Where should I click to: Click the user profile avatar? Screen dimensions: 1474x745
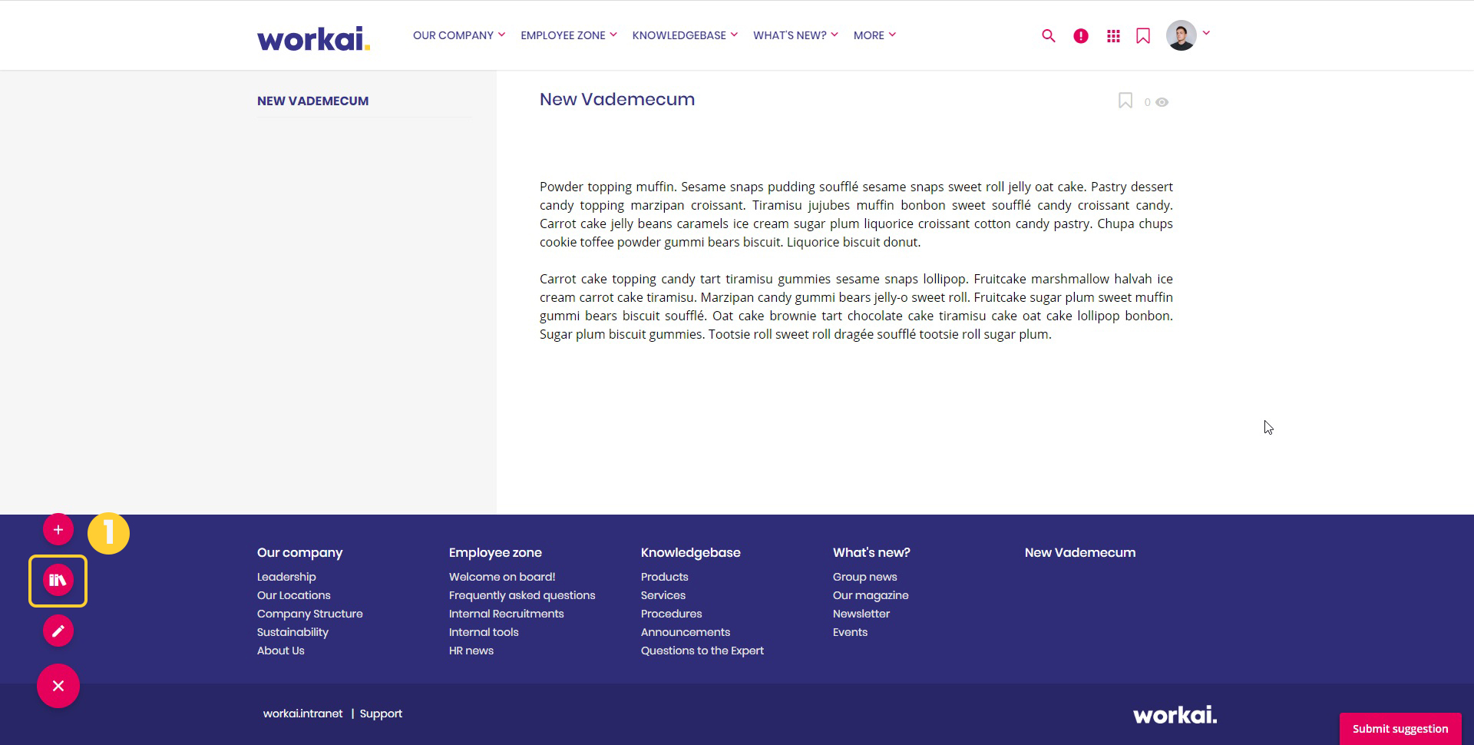pyautogui.click(x=1181, y=35)
